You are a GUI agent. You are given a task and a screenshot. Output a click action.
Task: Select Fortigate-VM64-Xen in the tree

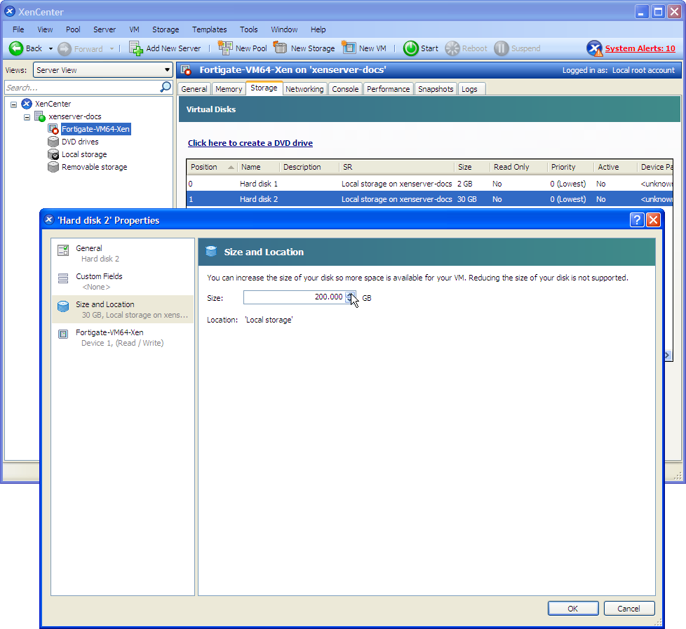coord(95,129)
